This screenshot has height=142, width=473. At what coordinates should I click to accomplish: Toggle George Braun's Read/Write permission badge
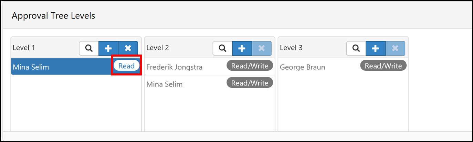(383, 66)
